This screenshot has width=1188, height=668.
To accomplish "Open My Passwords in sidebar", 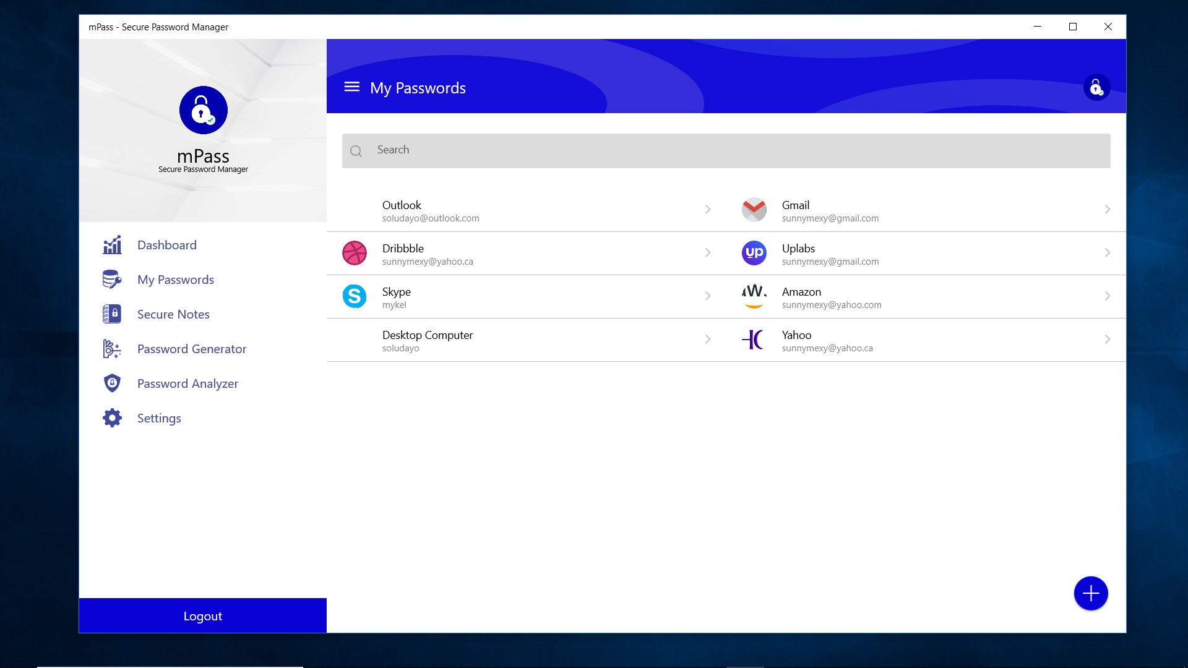I will click(x=176, y=280).
